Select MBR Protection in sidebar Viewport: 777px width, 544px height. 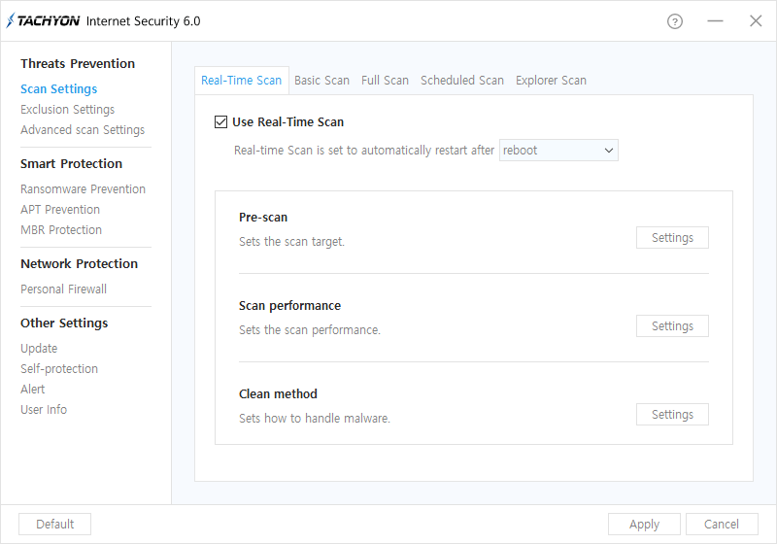(x=61, y=230)
